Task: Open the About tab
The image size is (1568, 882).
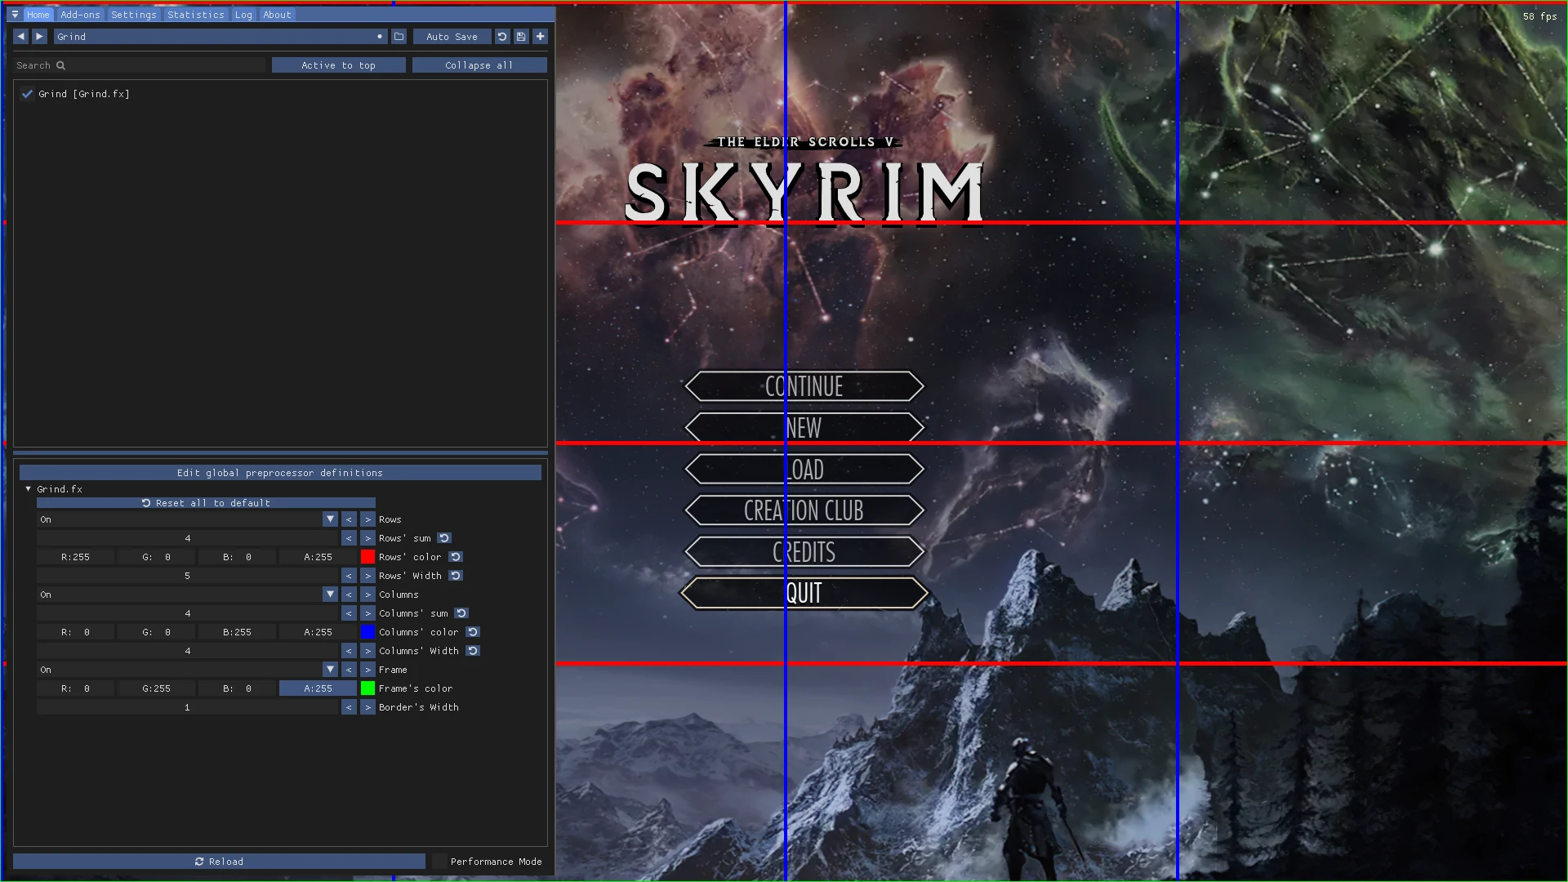Action: [x=277, y=15]
